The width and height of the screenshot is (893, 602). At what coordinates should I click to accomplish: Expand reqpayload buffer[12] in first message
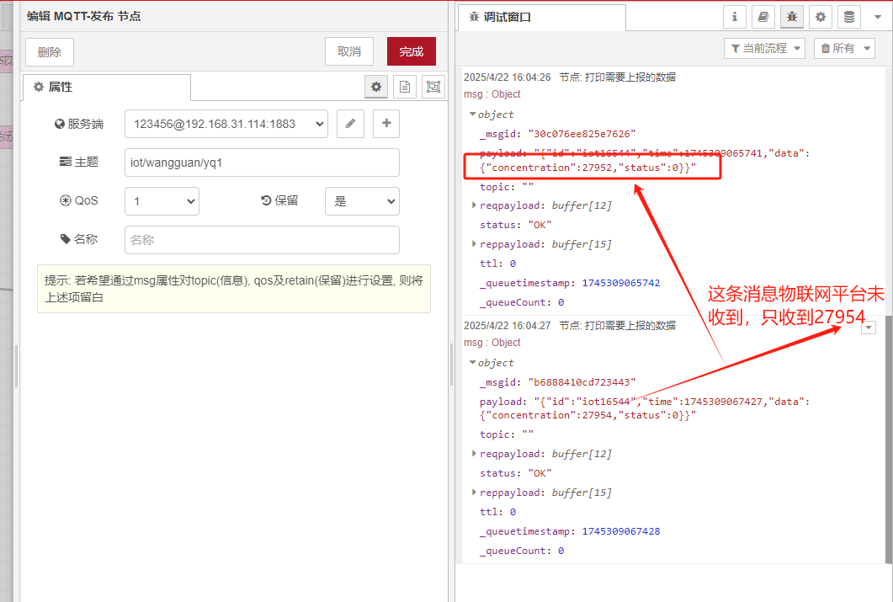[x=474, y=205]
